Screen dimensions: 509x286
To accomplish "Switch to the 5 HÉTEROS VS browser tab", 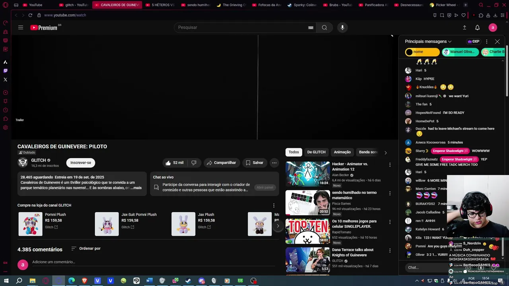I will coord(160,5).
